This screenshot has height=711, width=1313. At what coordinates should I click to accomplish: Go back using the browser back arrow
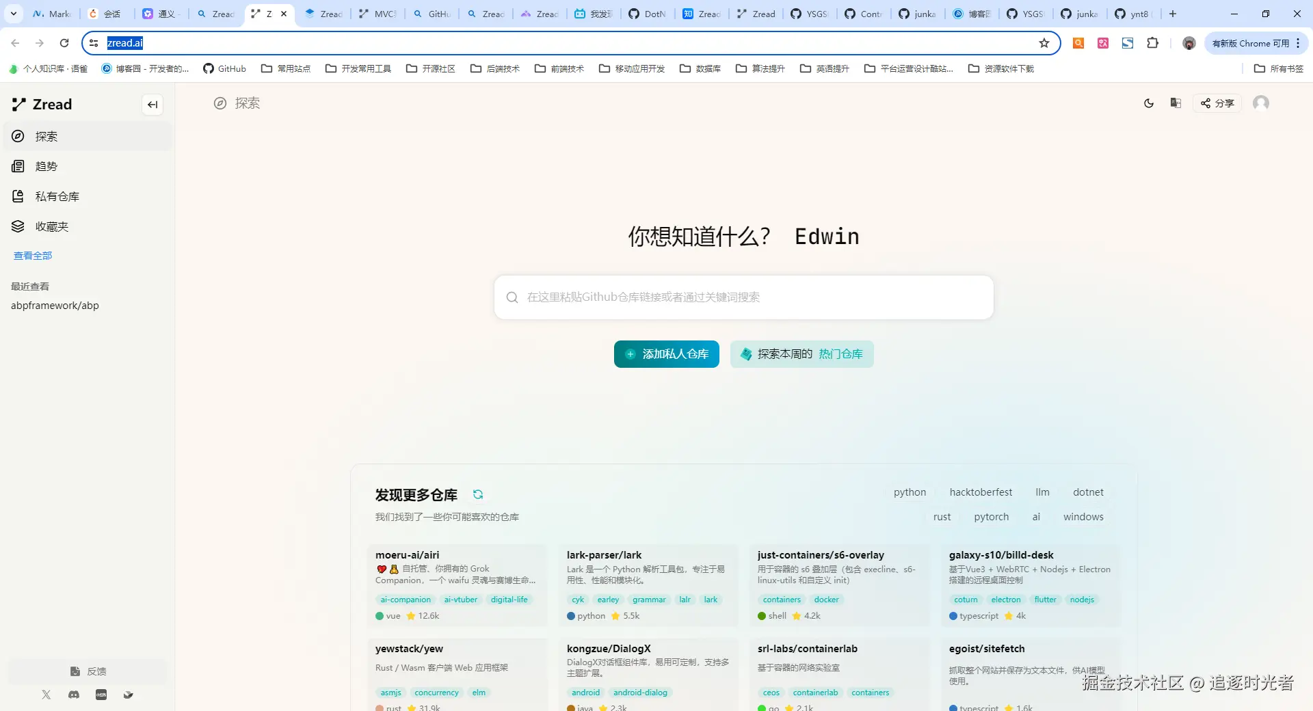click(x=15, y=43)
